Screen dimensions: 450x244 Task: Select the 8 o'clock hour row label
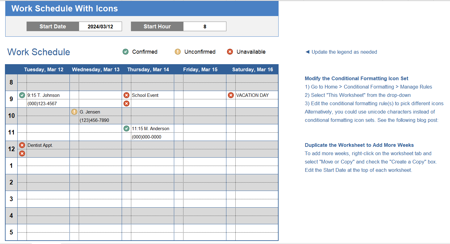11,83
